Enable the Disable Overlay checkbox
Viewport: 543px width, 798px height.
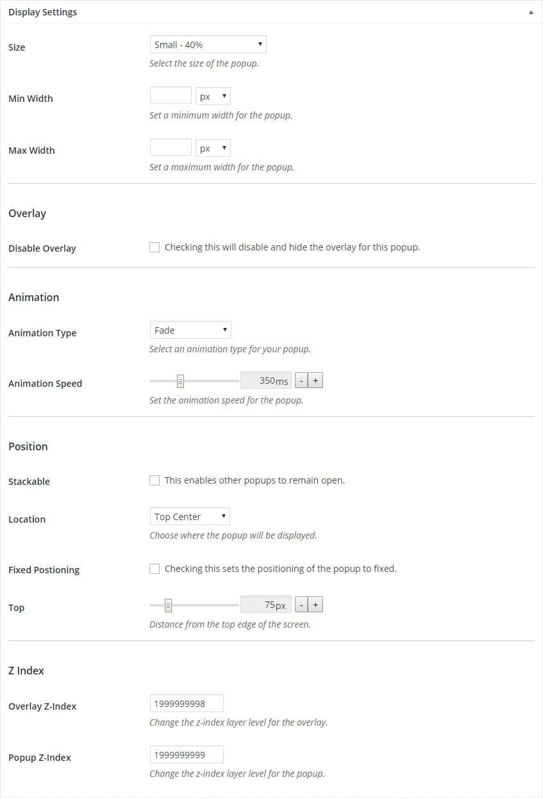[155, 247]
